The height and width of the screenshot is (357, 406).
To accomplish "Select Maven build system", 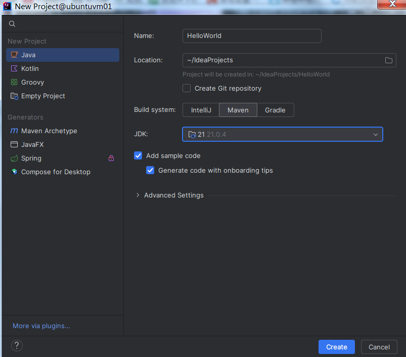I will pyautogui.click(x=238, y=110).
